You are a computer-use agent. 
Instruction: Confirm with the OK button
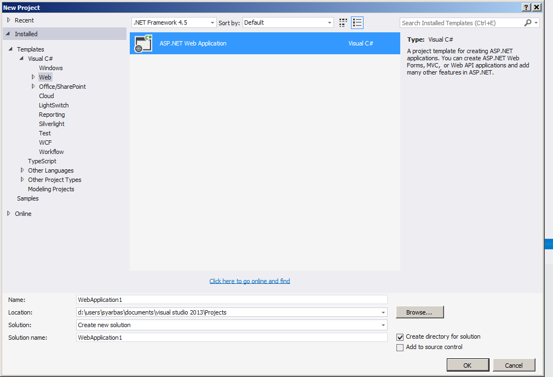coord(468,365)
